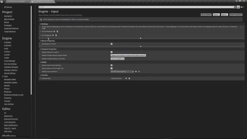Click the grid icon beside the search bar

point(238,7)
